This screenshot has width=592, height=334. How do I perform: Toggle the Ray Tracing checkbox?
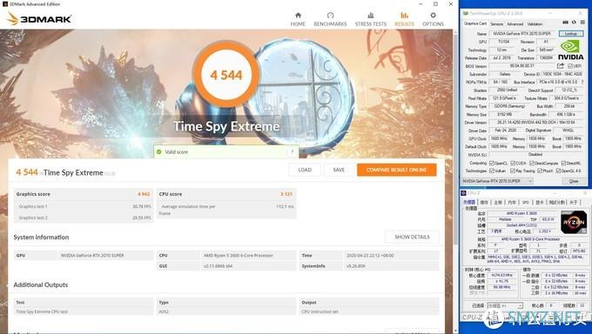click(x=513, y=171)
